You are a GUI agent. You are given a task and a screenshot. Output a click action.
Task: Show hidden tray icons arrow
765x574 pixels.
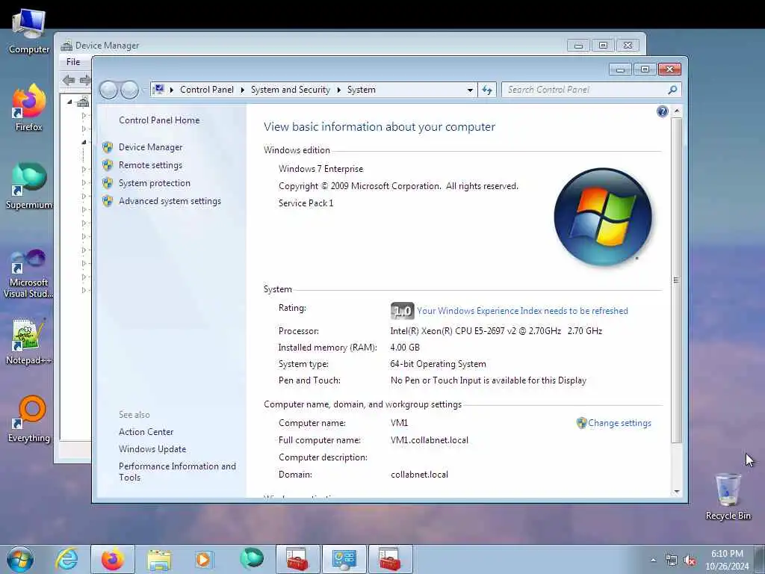[x=653, y=560]
